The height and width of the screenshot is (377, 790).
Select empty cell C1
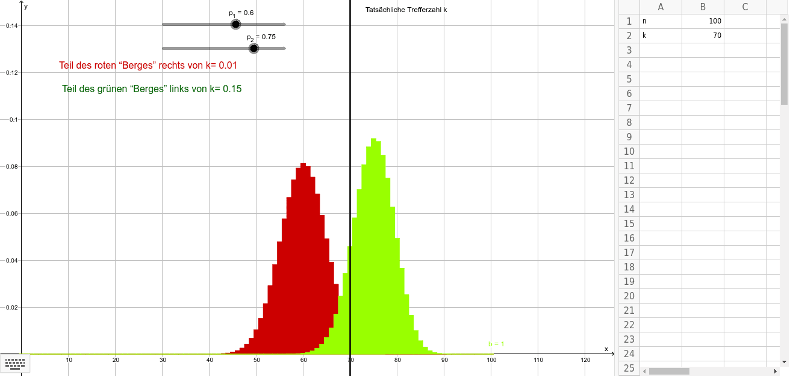point(745,21)
